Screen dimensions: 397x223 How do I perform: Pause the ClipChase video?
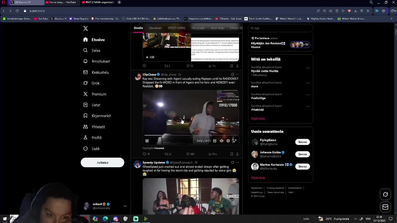(x=147, y=141)
